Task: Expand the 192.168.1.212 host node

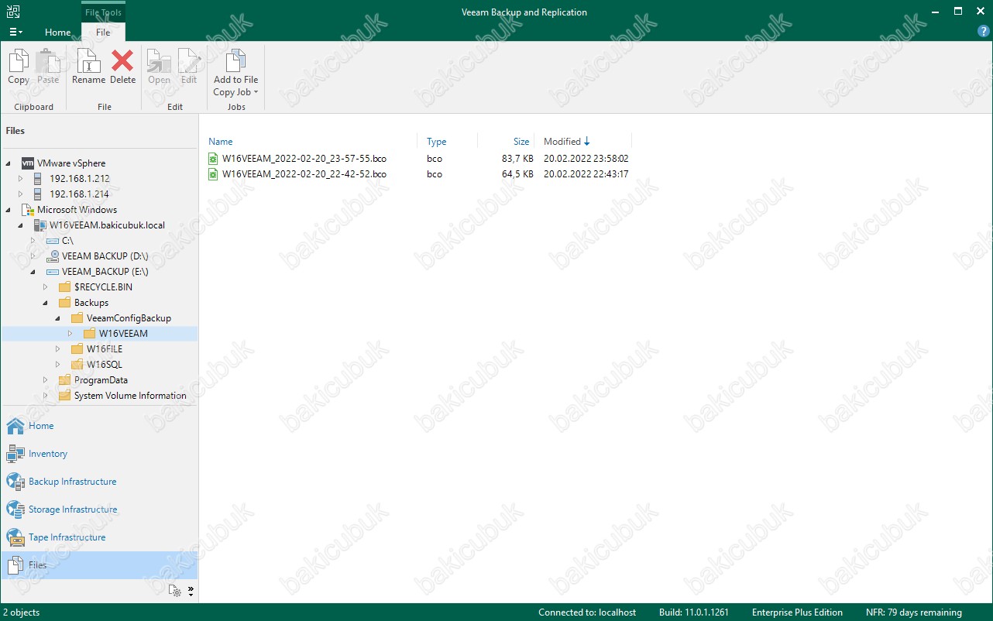Action: click(21, 179)
